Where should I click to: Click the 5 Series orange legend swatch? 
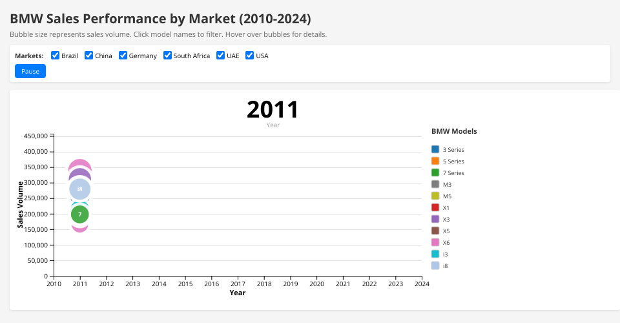[x=435, y=161]
